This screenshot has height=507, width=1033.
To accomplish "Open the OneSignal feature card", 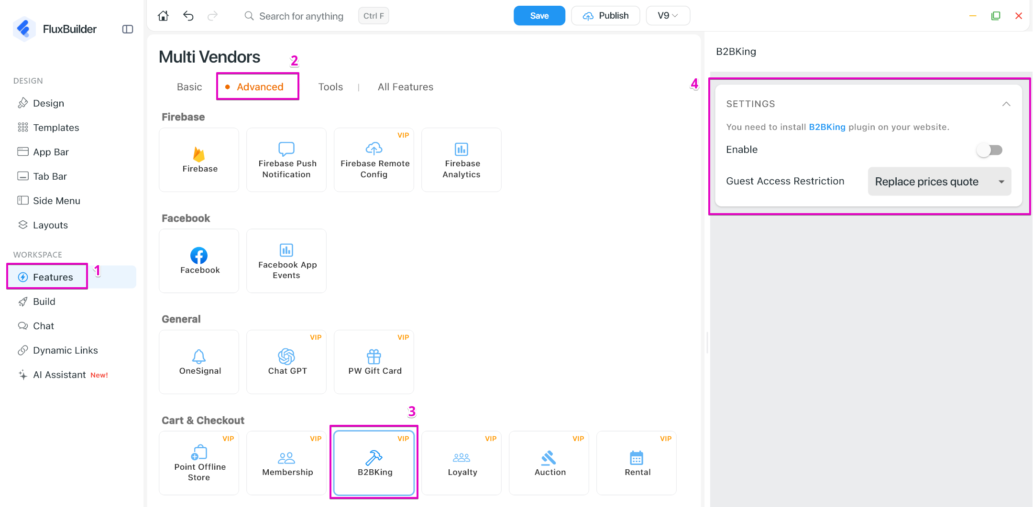I will [199, 362].
